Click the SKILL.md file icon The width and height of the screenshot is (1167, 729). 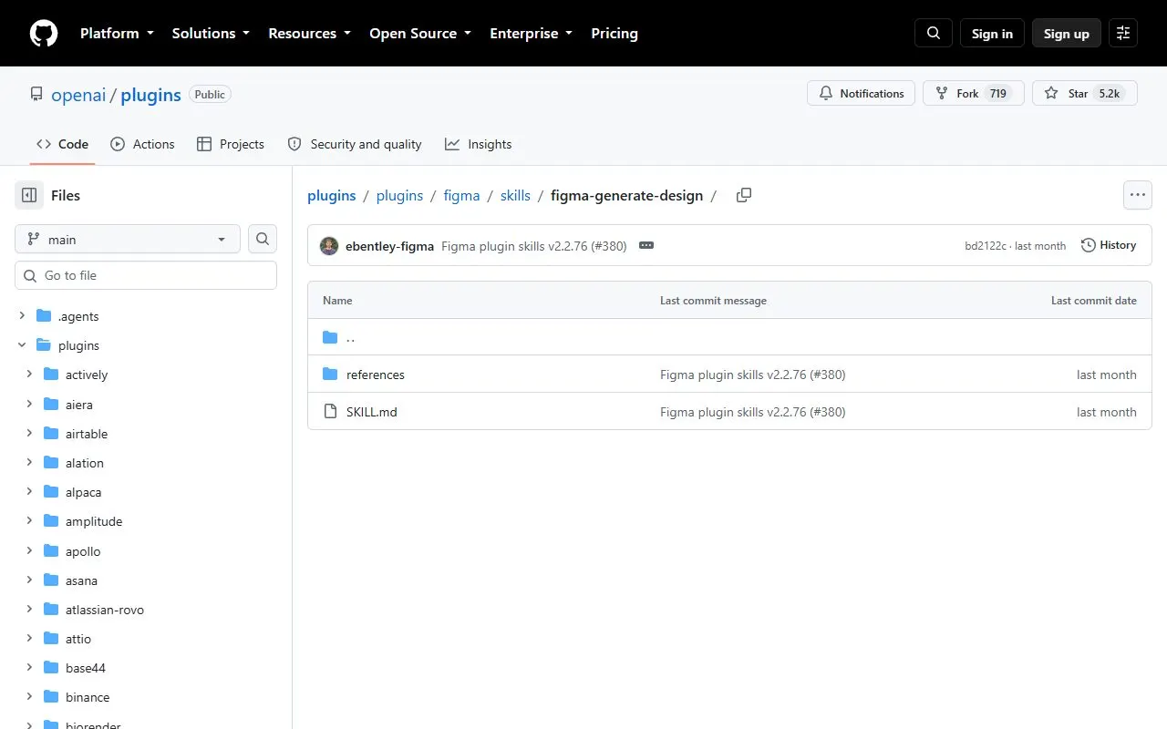pyautogui.click(x=330, y=412)
